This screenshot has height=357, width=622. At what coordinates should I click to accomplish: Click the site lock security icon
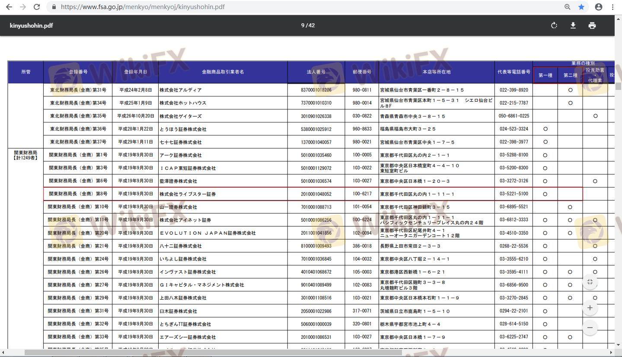point(54,7)
